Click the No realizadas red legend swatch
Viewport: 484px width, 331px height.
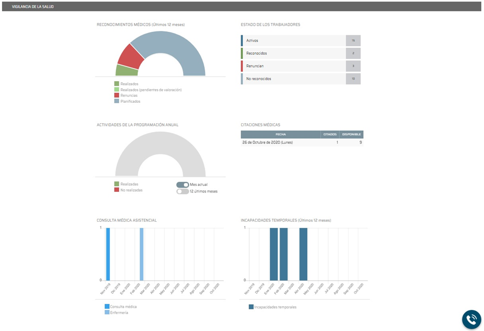[x=117, y=190]
